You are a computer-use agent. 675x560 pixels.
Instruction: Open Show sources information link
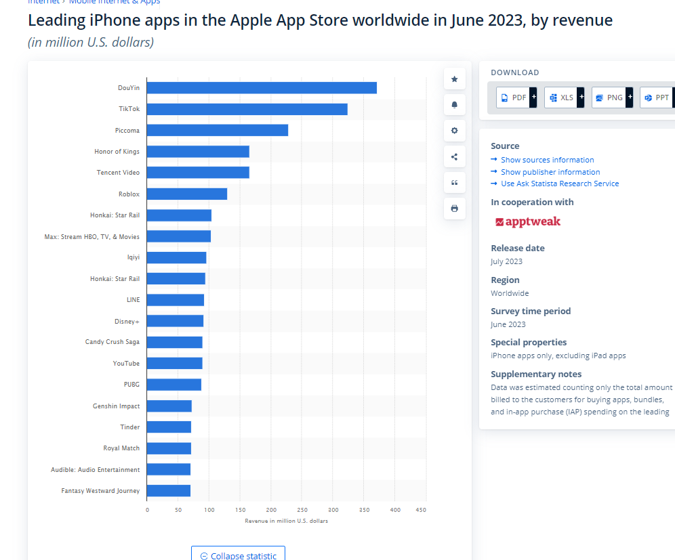coord(547,160)
